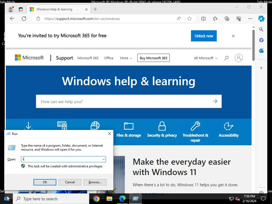Expand All Microsoft dropdown

(x=206, y=58)
